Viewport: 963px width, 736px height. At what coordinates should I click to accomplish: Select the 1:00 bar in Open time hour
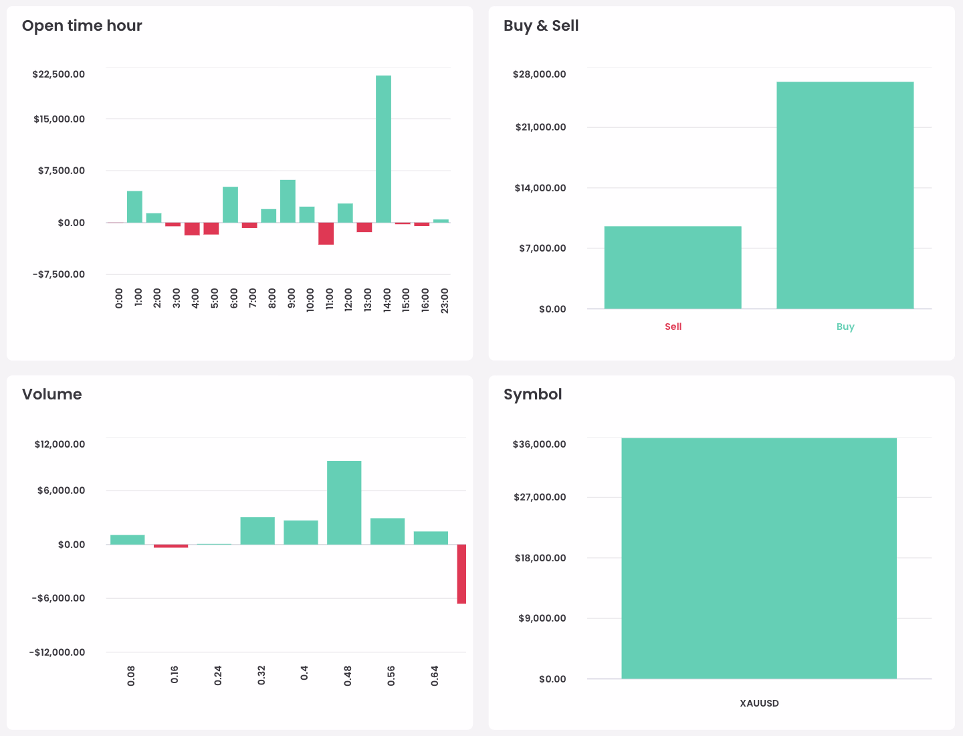[134, 207]
